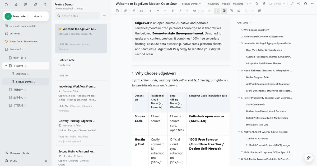Collapse the 工作项目 notebook chevron
Viewport: 317px width, 166px height.
6,66
